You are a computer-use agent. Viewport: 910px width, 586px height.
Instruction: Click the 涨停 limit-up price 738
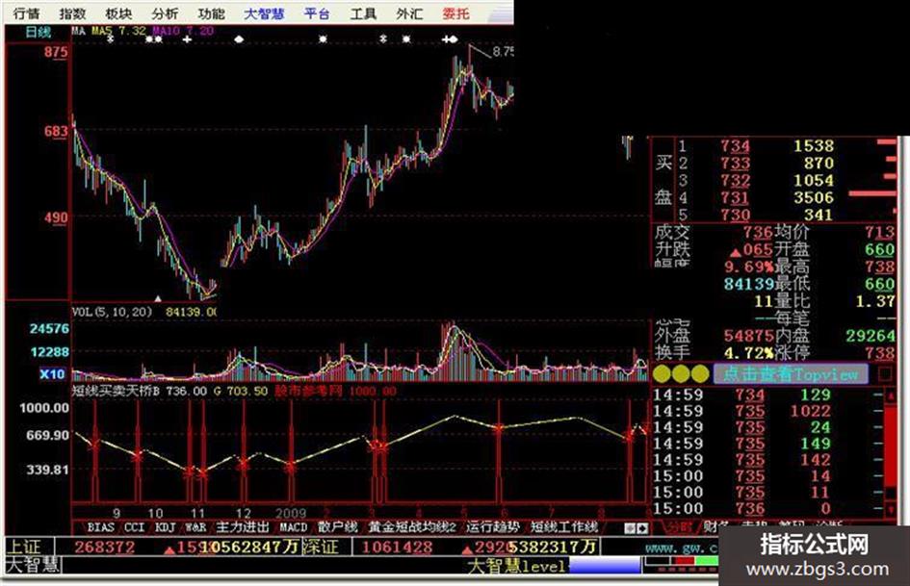click(x=880, y=353)
